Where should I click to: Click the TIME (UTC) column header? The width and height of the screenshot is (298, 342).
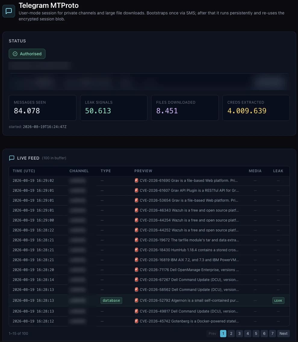24,171
